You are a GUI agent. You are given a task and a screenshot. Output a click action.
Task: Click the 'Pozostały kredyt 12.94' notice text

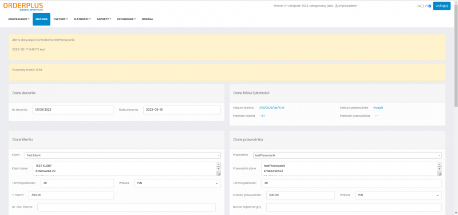tap(27, 69)
